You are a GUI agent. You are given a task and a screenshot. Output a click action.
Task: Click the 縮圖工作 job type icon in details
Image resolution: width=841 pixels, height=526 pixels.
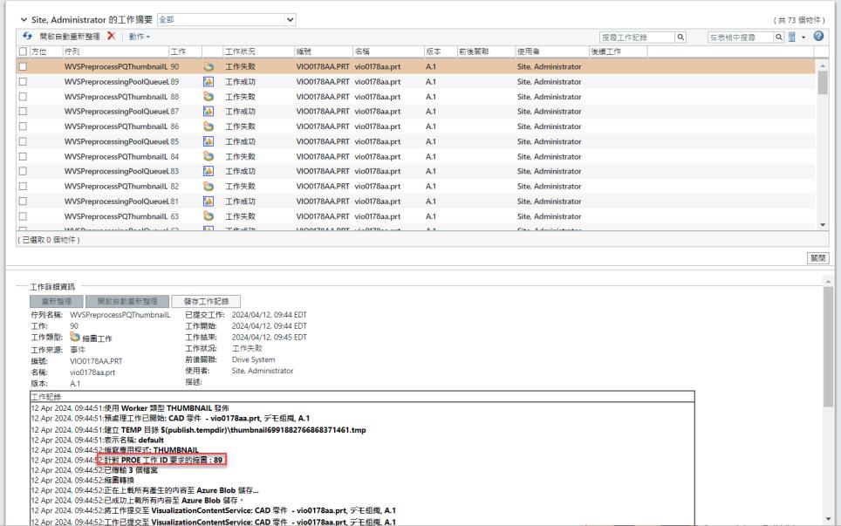(75, 338)
